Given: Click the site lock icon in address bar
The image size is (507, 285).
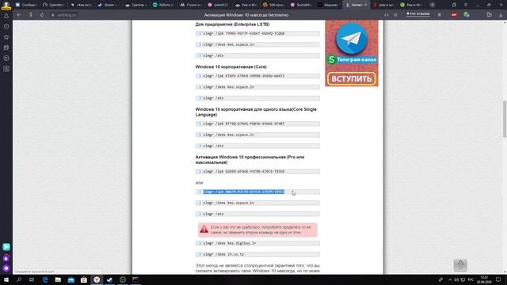Looking at the screenshot, I should pos(53,15).
